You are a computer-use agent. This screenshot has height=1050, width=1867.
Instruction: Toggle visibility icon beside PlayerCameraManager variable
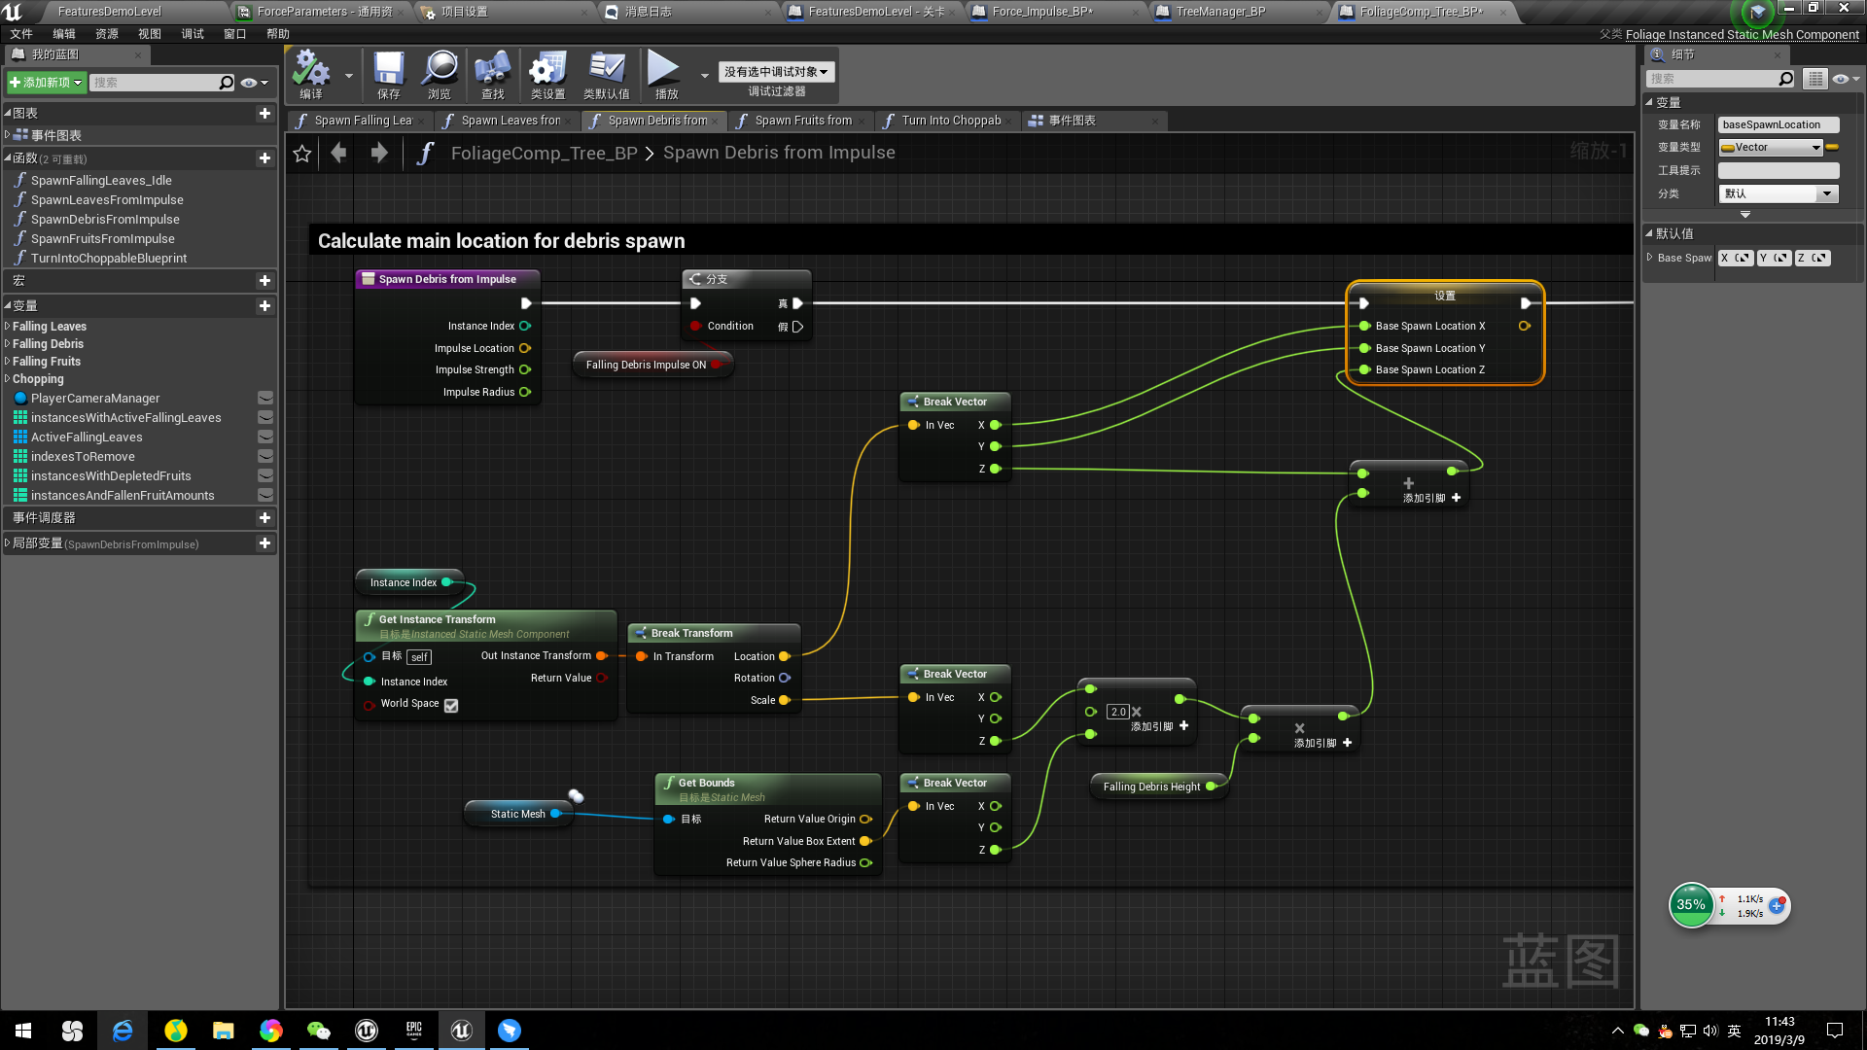[265, 398]
